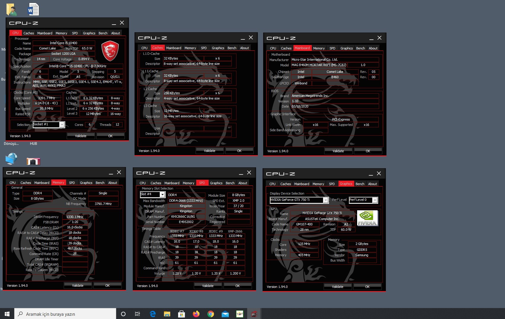The image size is (505, 319).
Task: Click Validate in the Memory window
Action: point(78,286)
